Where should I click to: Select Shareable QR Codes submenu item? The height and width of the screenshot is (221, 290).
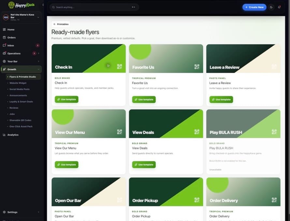[x=20, y=120]
